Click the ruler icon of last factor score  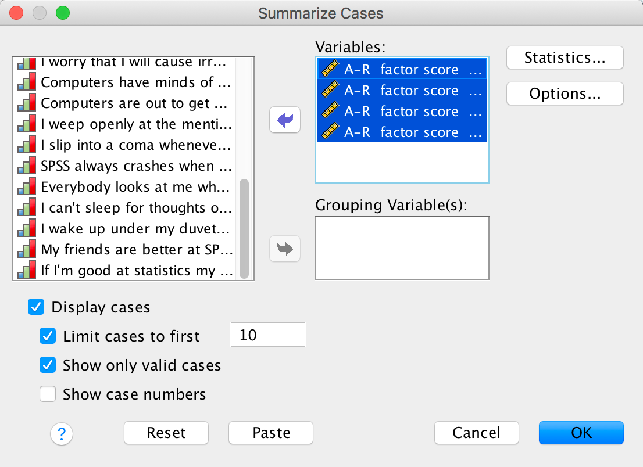[330, 133]
